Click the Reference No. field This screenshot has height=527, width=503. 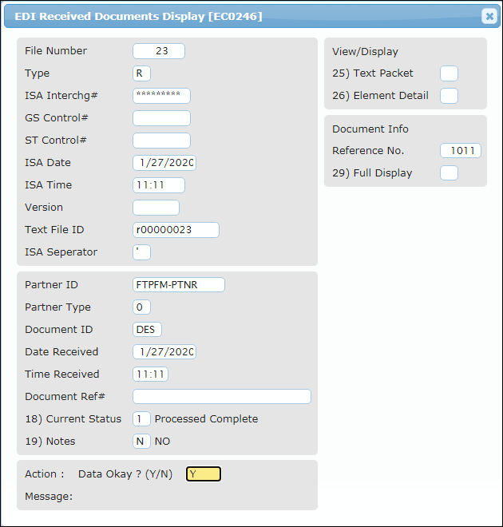461,151
